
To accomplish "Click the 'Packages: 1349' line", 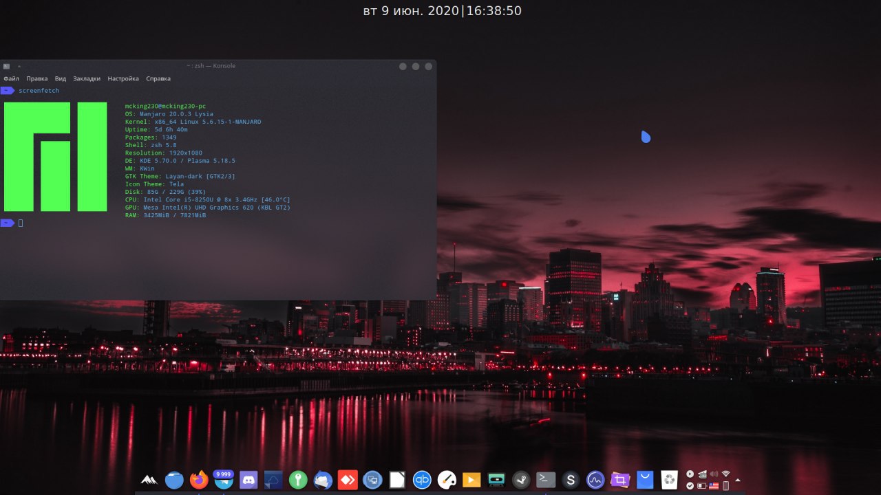I will [151, 137].
